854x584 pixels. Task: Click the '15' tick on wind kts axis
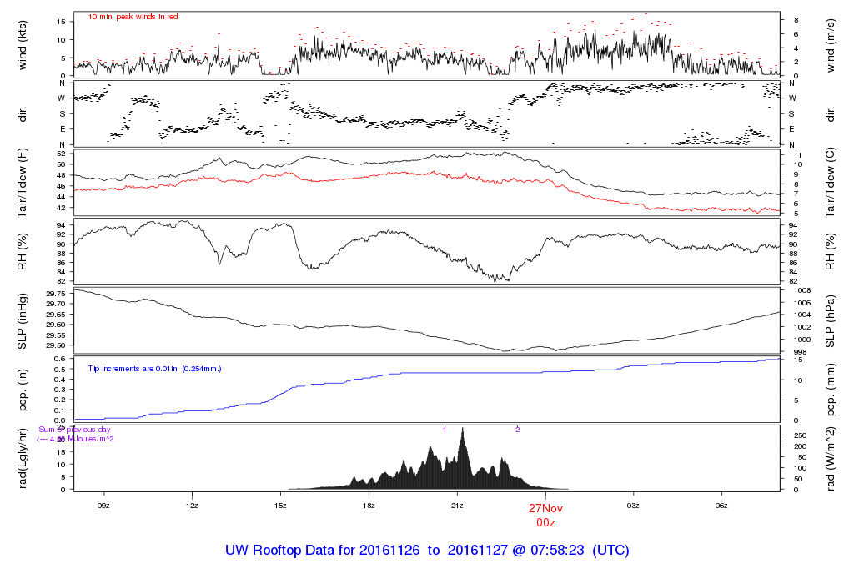pos(61,22)
